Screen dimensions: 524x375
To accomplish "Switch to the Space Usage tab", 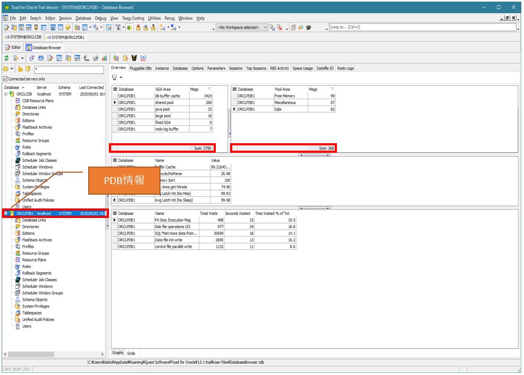I will (x=303, y=68).
